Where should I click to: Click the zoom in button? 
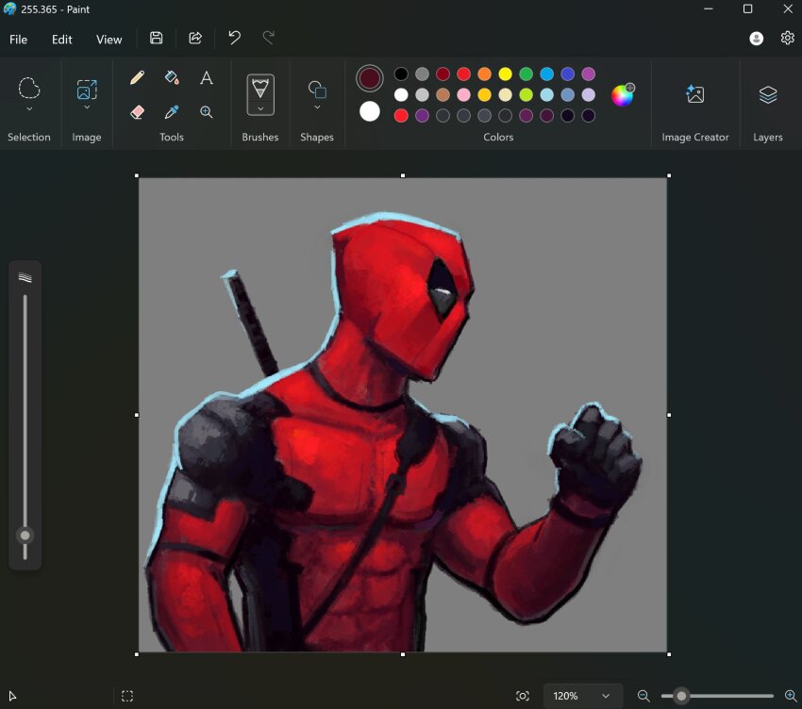click(790, 696)
